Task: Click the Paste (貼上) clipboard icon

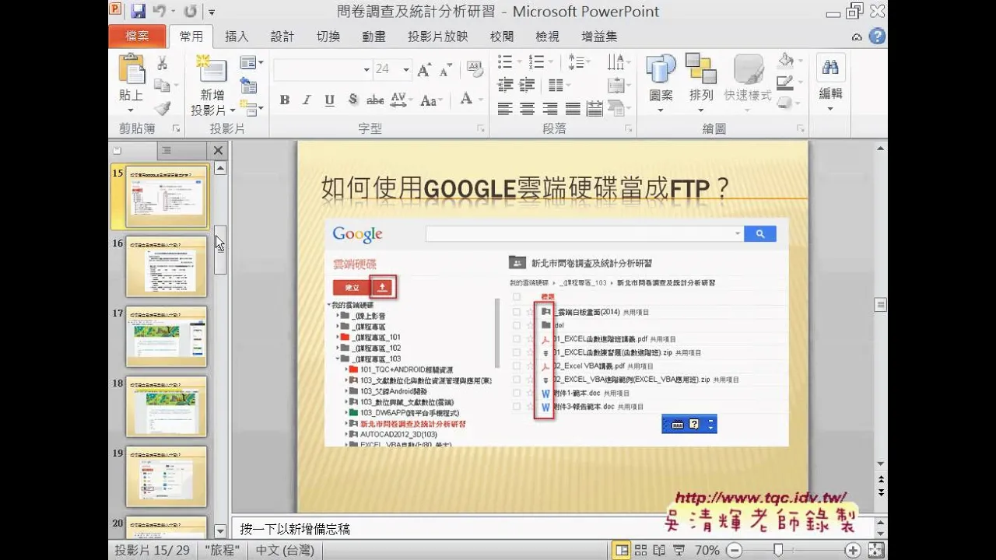Action: pos(132,70)
